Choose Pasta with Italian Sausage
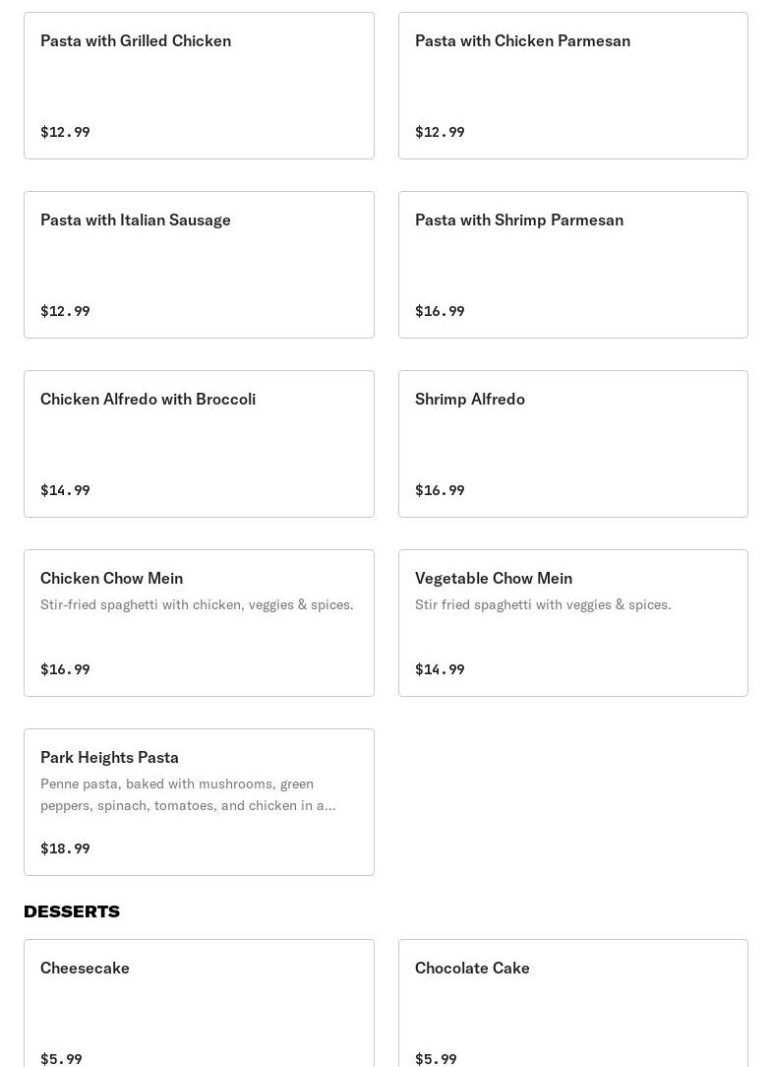Image resolution: width=772 pixels, height=1067 pixels. 199,265
